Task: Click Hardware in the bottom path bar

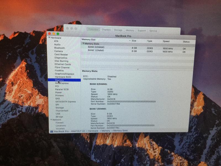Action: (93, 131)
